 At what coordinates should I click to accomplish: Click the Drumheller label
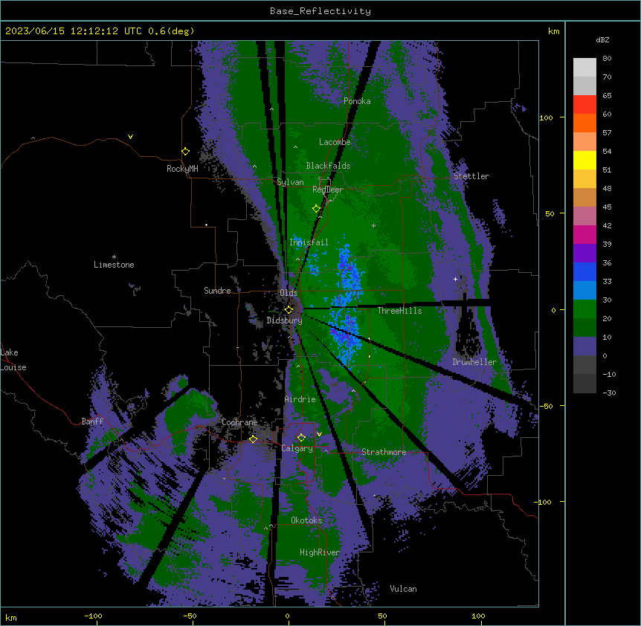click(474, 362)
